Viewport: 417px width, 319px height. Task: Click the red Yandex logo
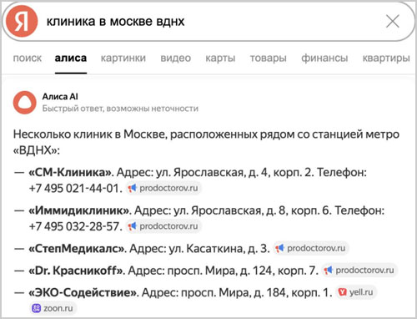[x=22, y=21]
